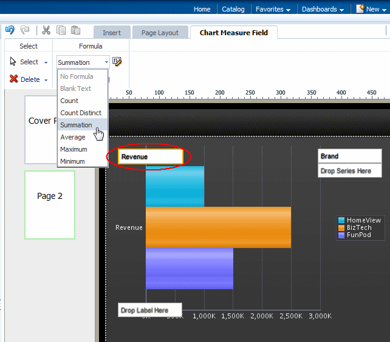Expand the Select dropdown arrow

(x=46, y=62)
